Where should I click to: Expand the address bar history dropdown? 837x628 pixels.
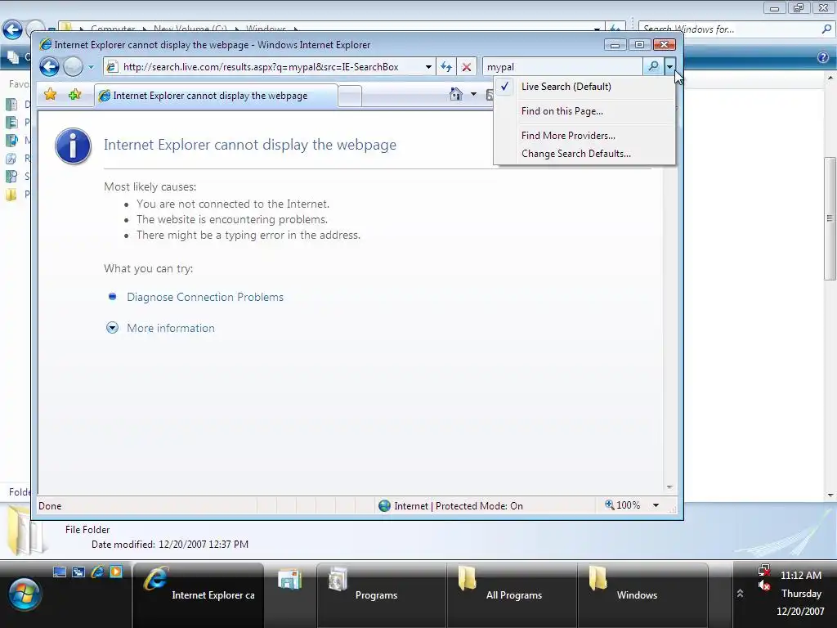(428, 67)
